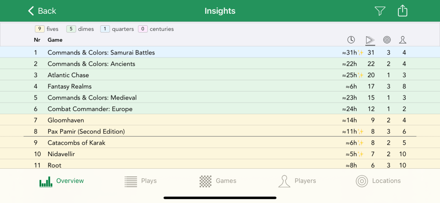
Task: Open the Locations tab
Action: pyautogui.click(x=378, y=181)
